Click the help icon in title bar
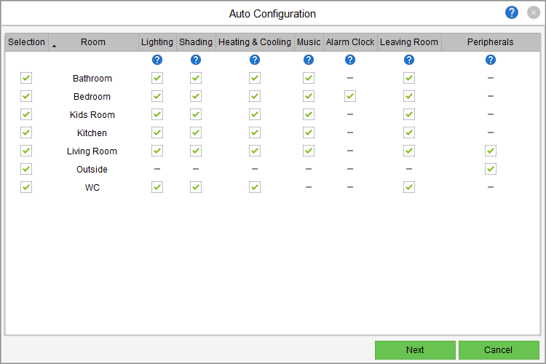This screenshot has height=364, width=546. [x=512, y=12]
